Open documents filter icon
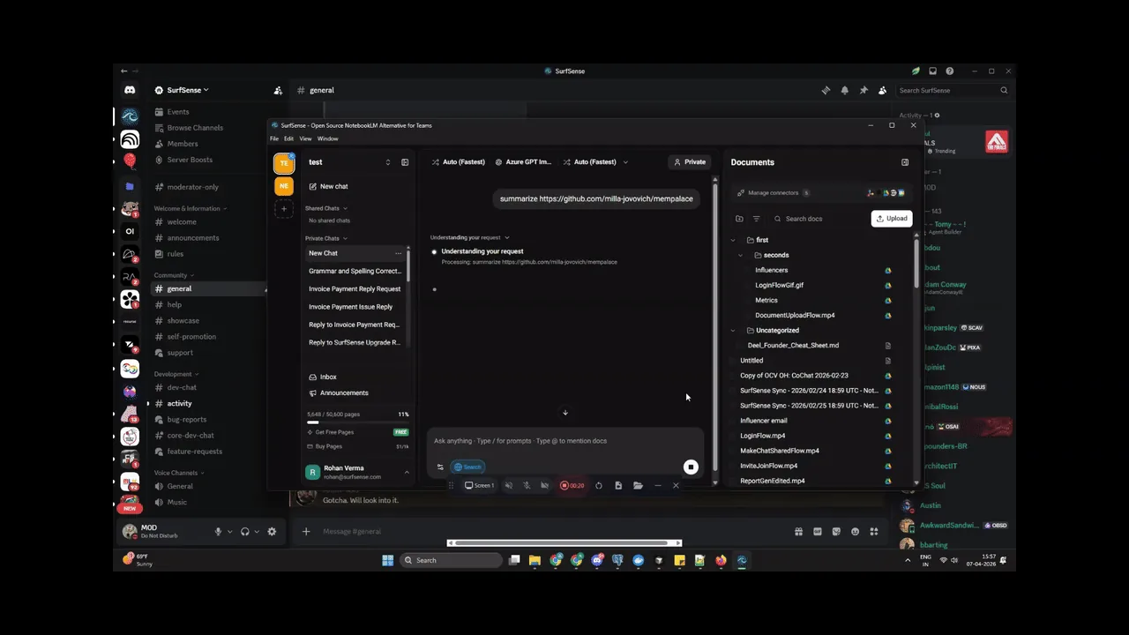Screen dimensions: 1129x635 tap(756, 219)
